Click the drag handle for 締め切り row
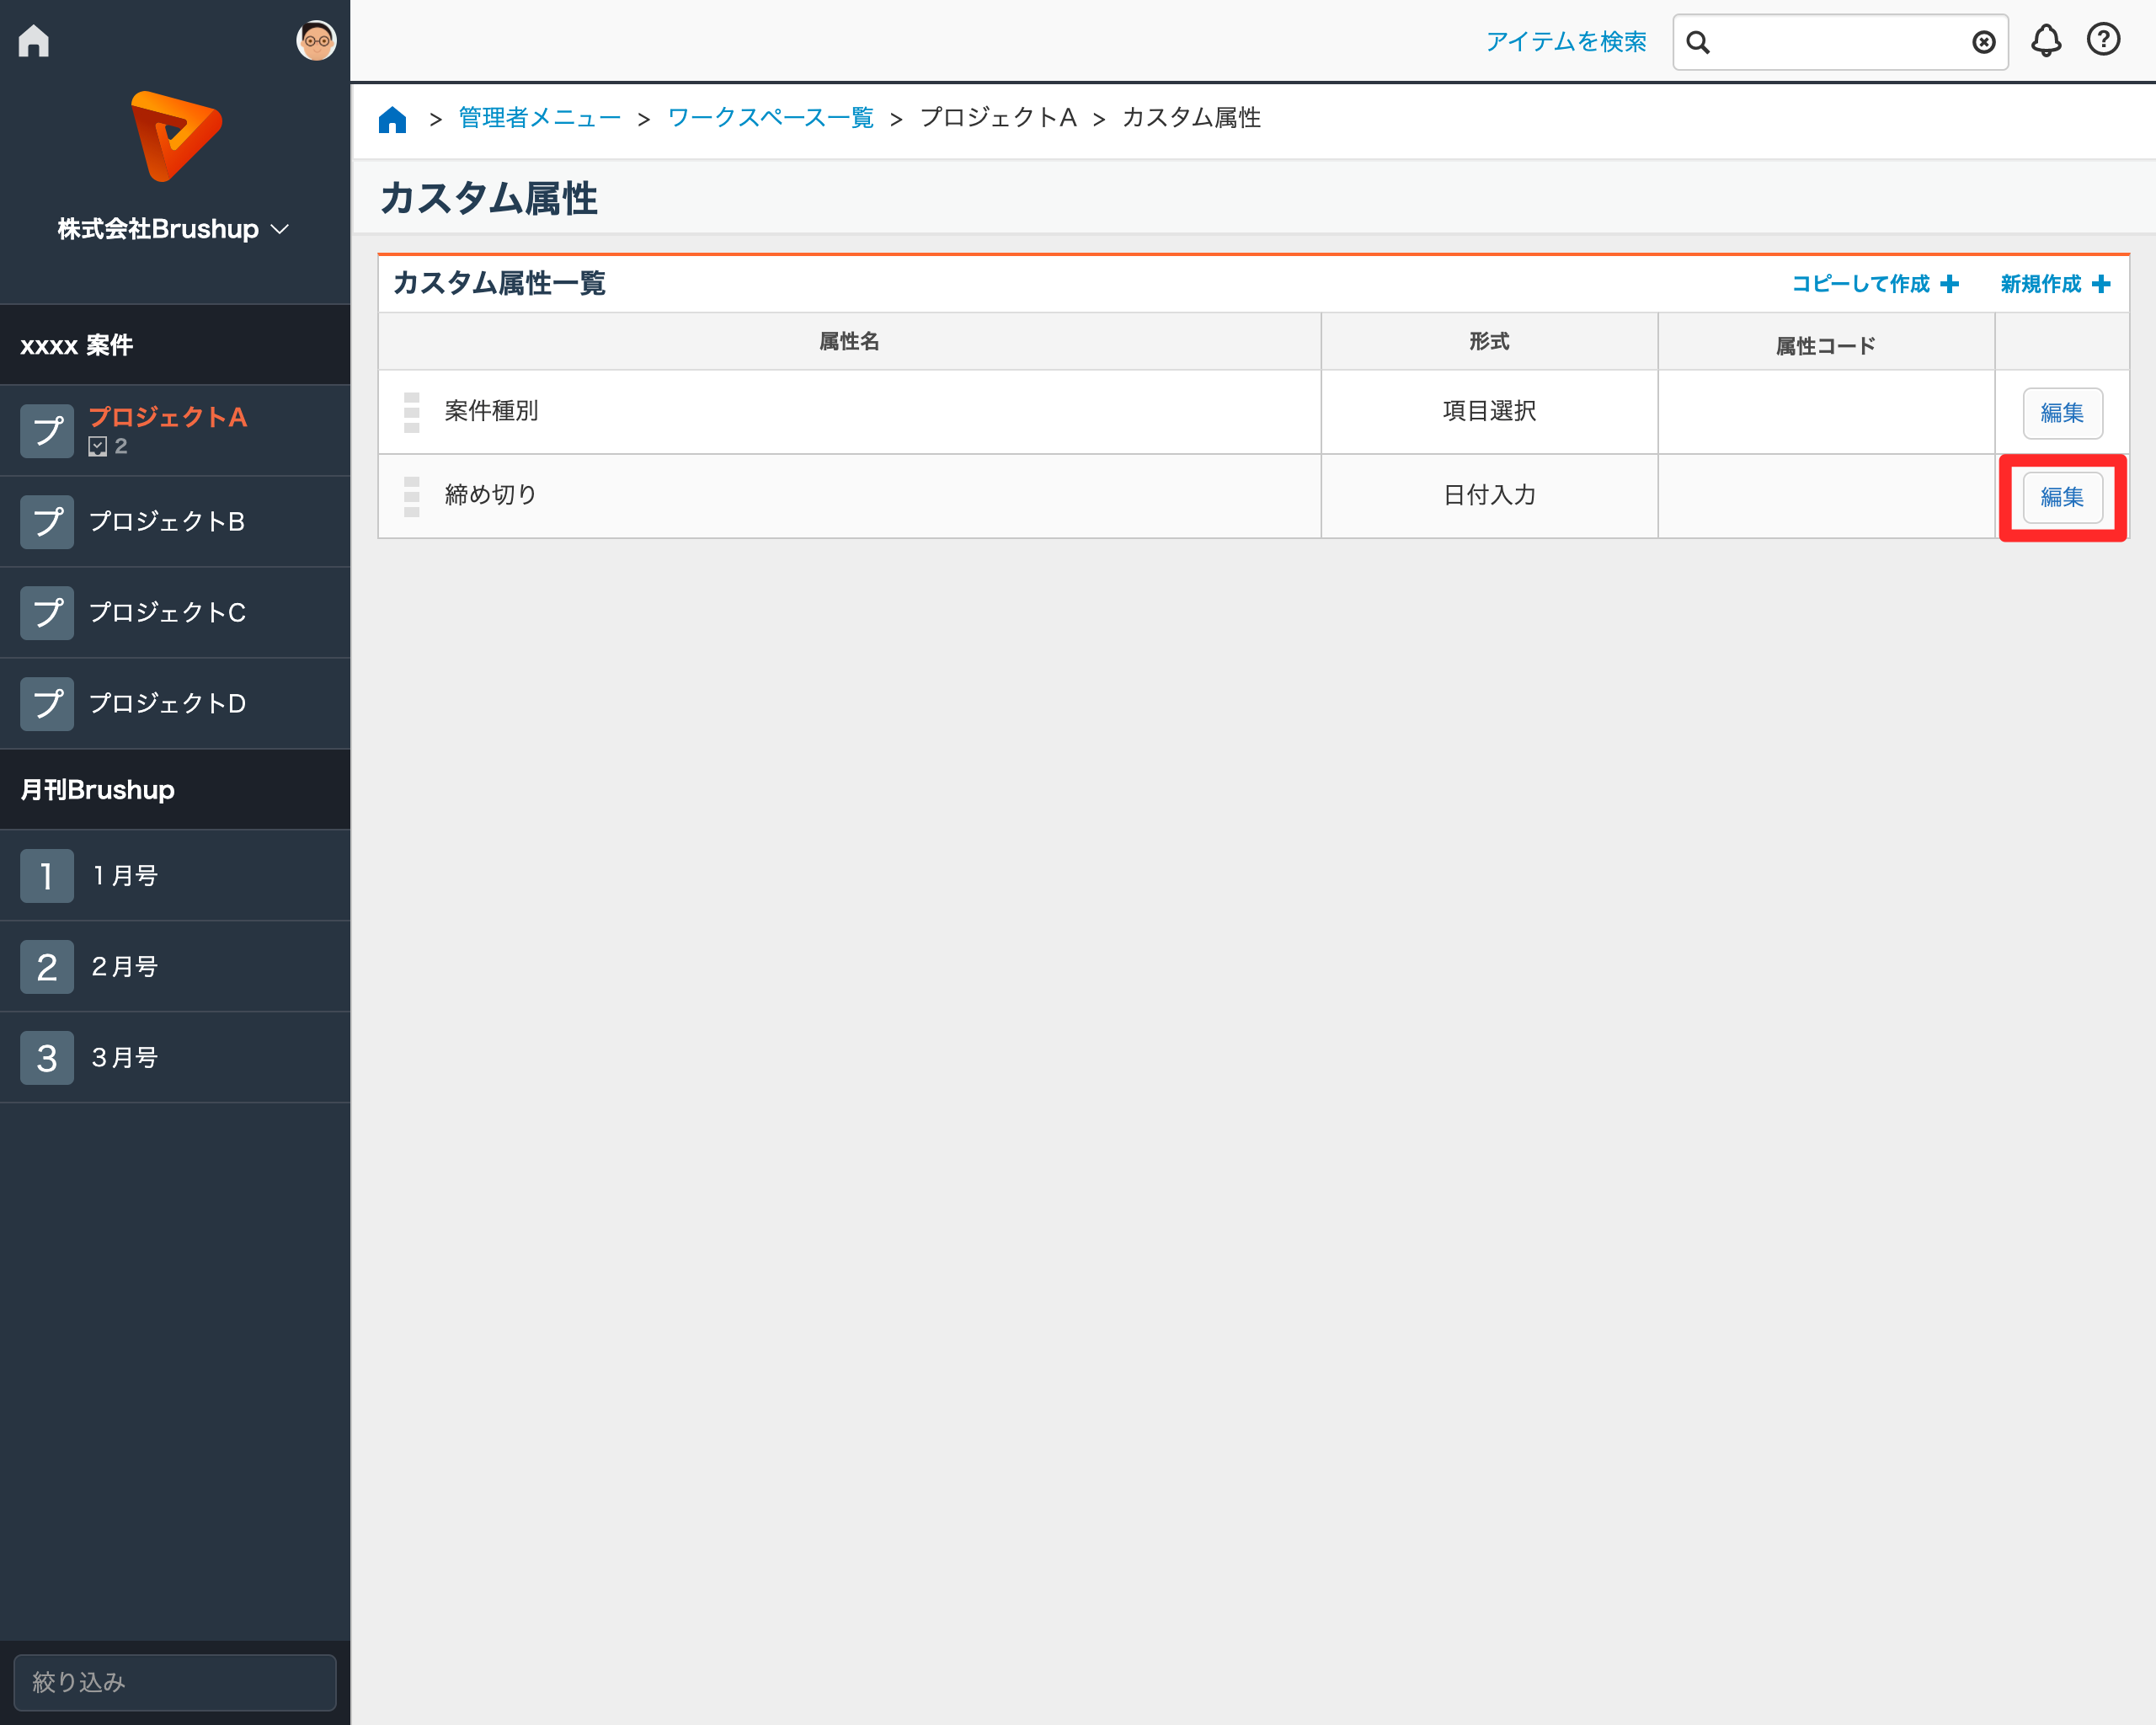Viewport: 2156px width, 1725px height. click(412, 496)
